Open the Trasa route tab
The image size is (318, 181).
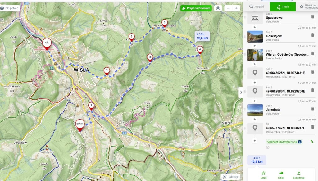(x=283, y=7)
